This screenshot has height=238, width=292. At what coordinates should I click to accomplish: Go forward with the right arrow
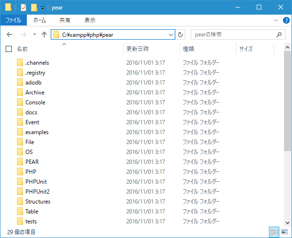click(24, 34)
